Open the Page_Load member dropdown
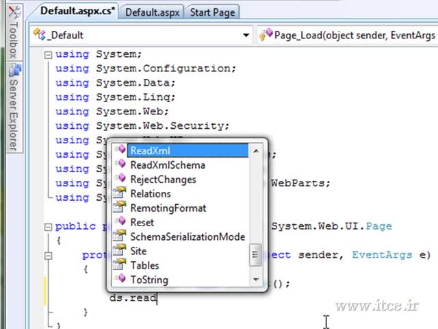The height and width of the screenshot is (329, 438). click(x=347, y=35)
